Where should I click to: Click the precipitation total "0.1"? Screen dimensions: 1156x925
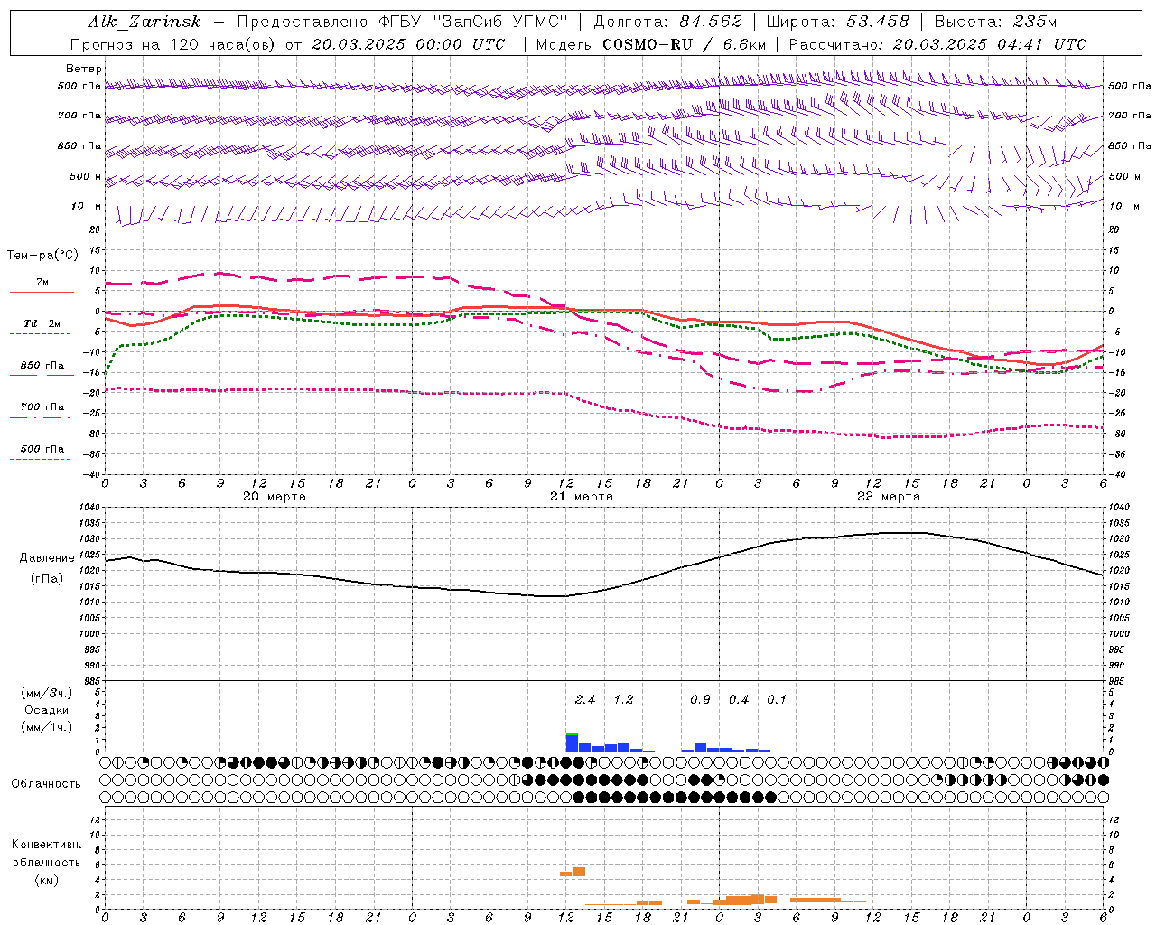tap(777, 700)
